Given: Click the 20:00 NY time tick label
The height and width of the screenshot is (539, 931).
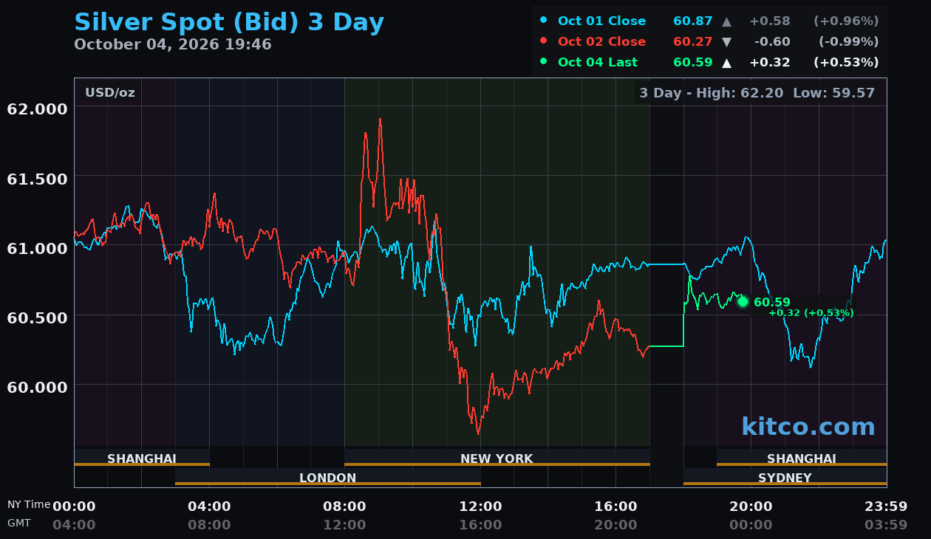Looking at the screenshot, I should (x=751, y=507).
